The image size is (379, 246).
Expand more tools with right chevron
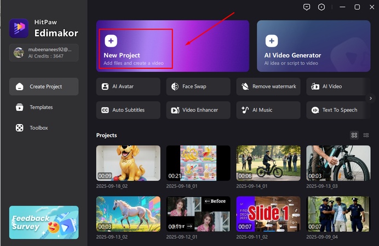(371, 98)
